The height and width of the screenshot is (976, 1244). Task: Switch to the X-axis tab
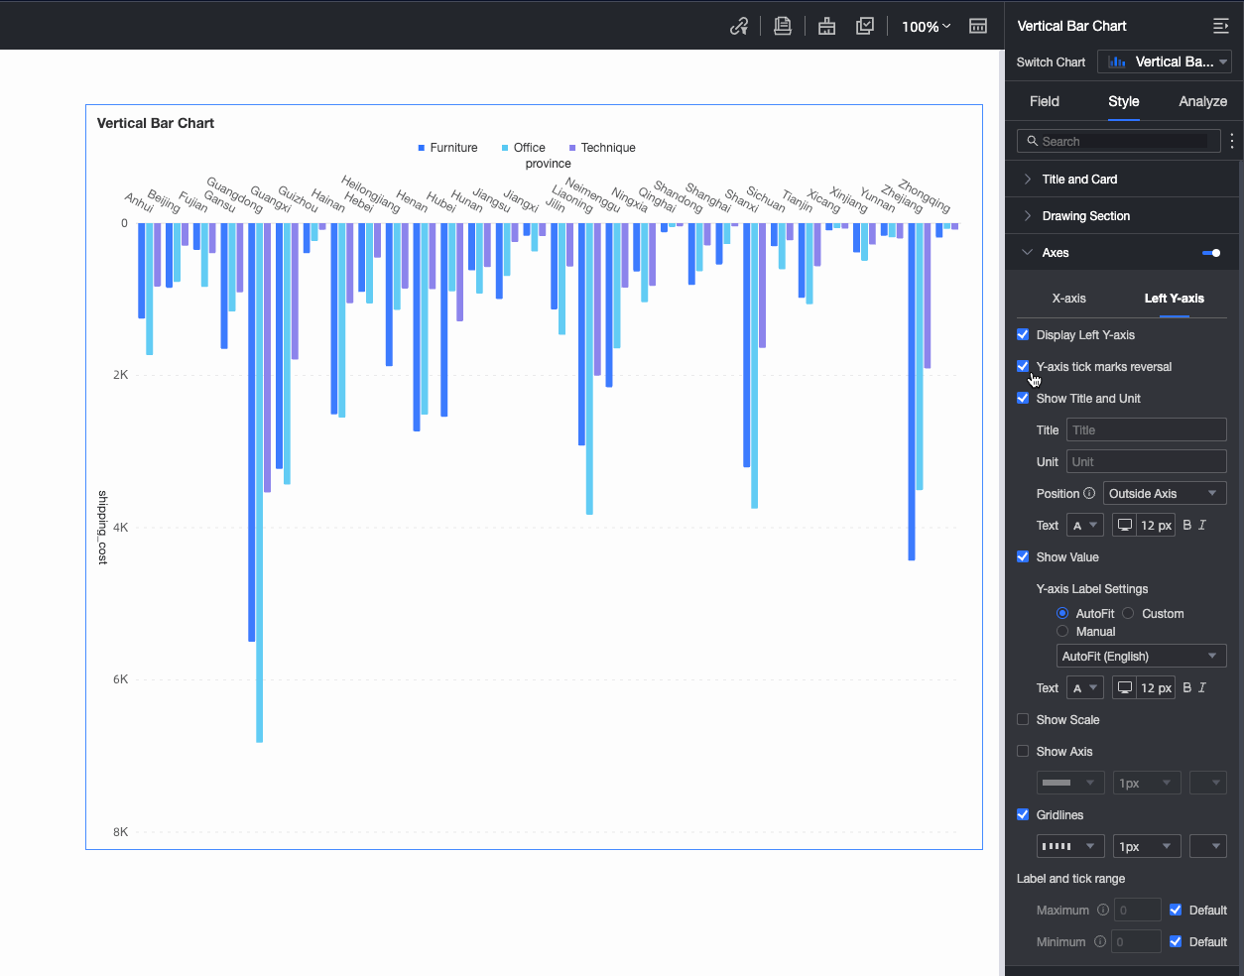[1068, 298]
